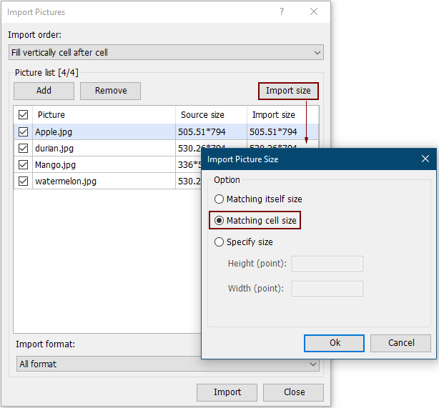Open the Import order dropdown
This screenshot has width=439, height=408.
[x=166, y=52]
